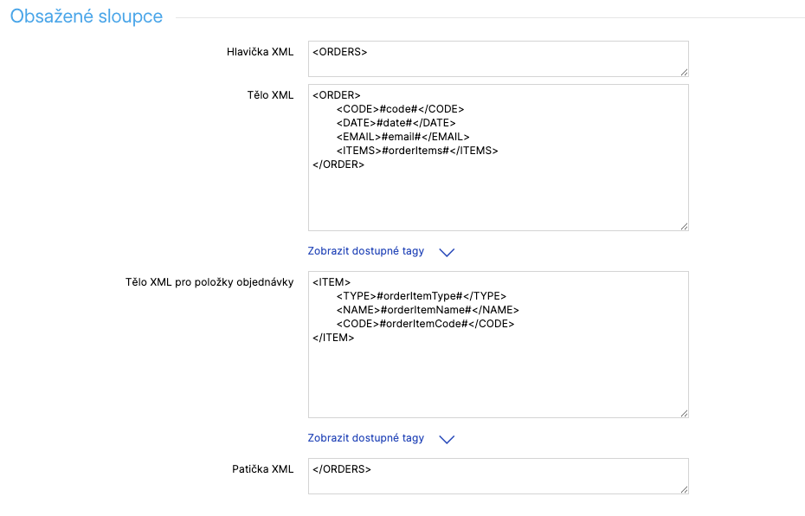Viewport: 805px width, 516px height.
Task: Focus the Patička XML field with </ORDERS>
Action: (x=498, y=476)
